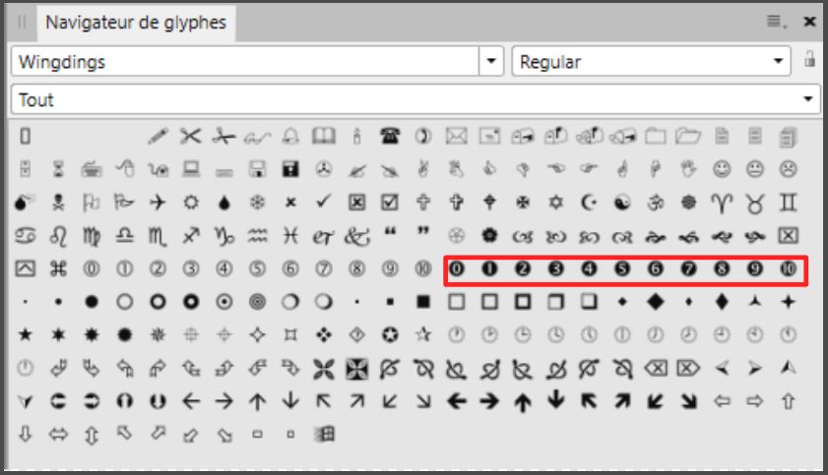Choose the neutral face glyph
The height and width of the screenshot is (475, 828).
click(754, 169)
